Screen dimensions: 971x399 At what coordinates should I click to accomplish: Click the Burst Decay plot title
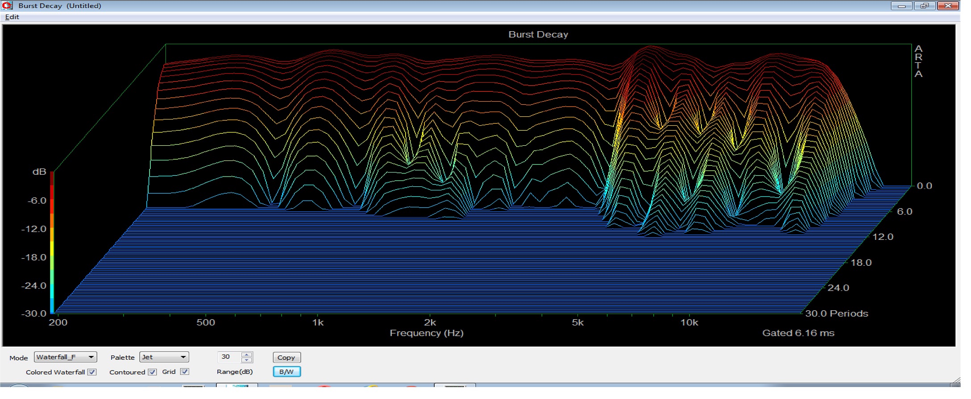click(x=538, y=34)
